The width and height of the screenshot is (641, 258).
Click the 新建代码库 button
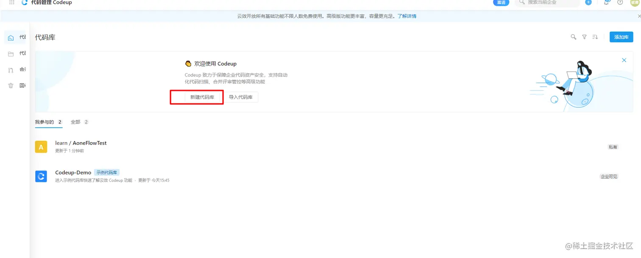(202, 97)
